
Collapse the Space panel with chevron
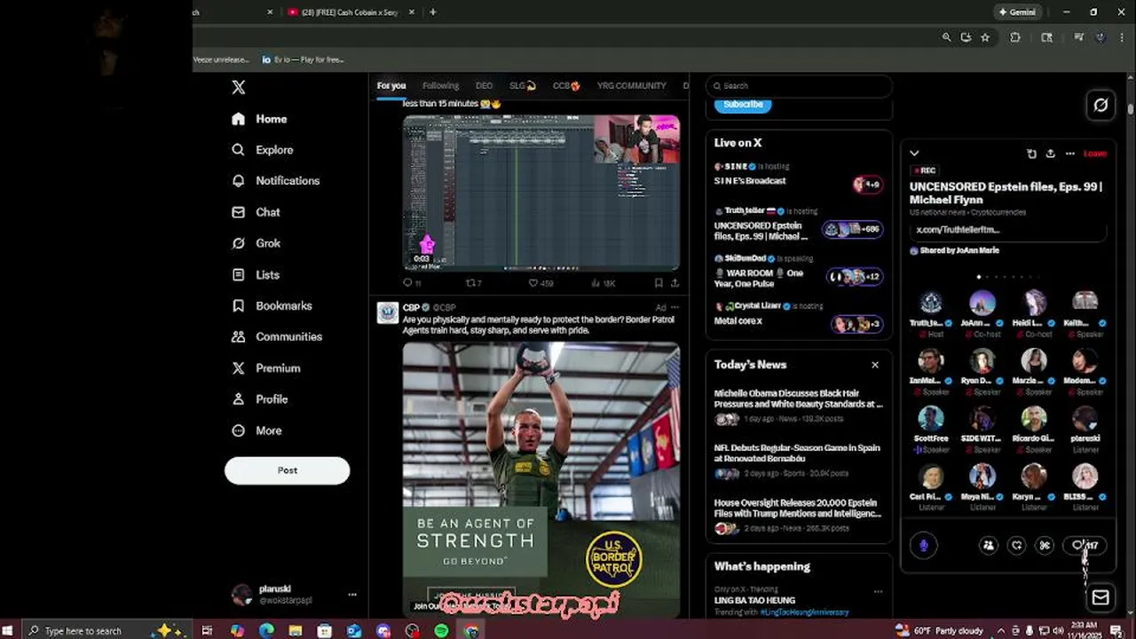coord(914,154)
